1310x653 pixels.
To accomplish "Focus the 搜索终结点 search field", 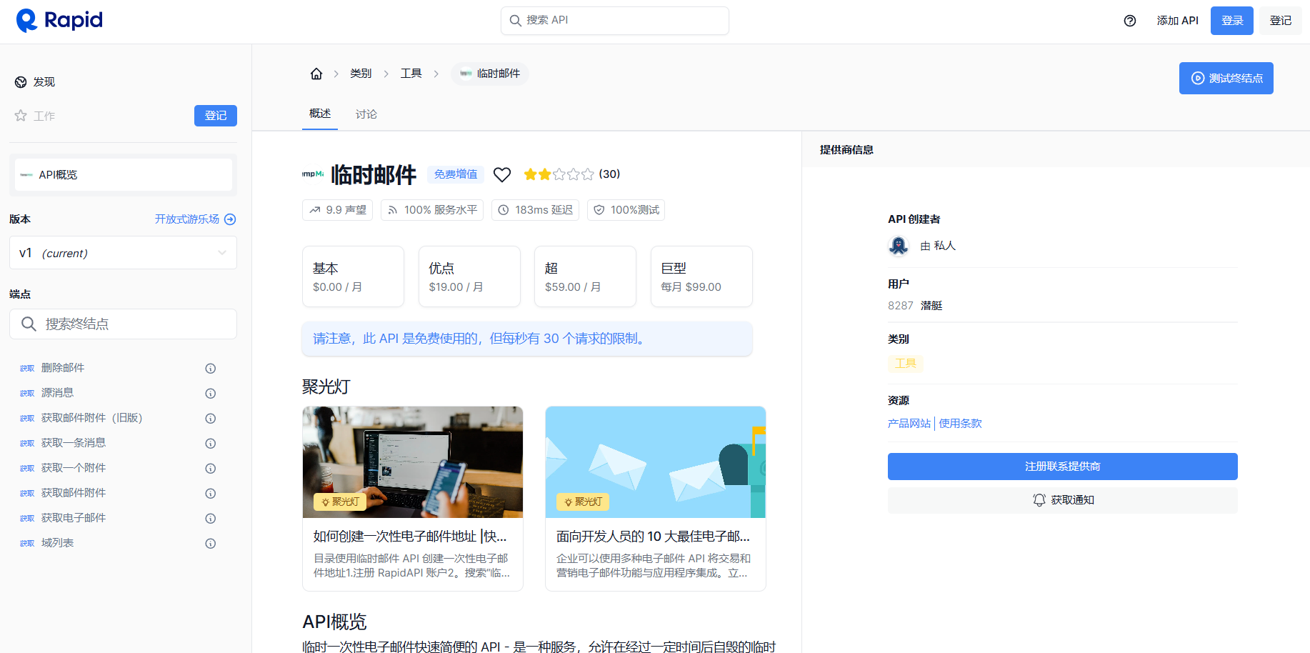I will 123,324.
